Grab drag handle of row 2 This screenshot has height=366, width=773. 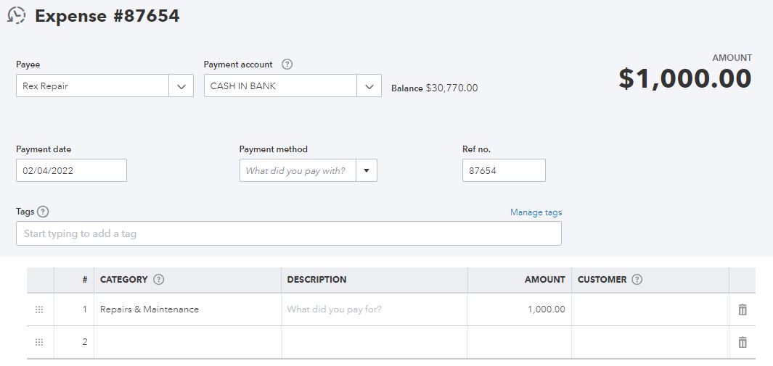pos(39,342)
